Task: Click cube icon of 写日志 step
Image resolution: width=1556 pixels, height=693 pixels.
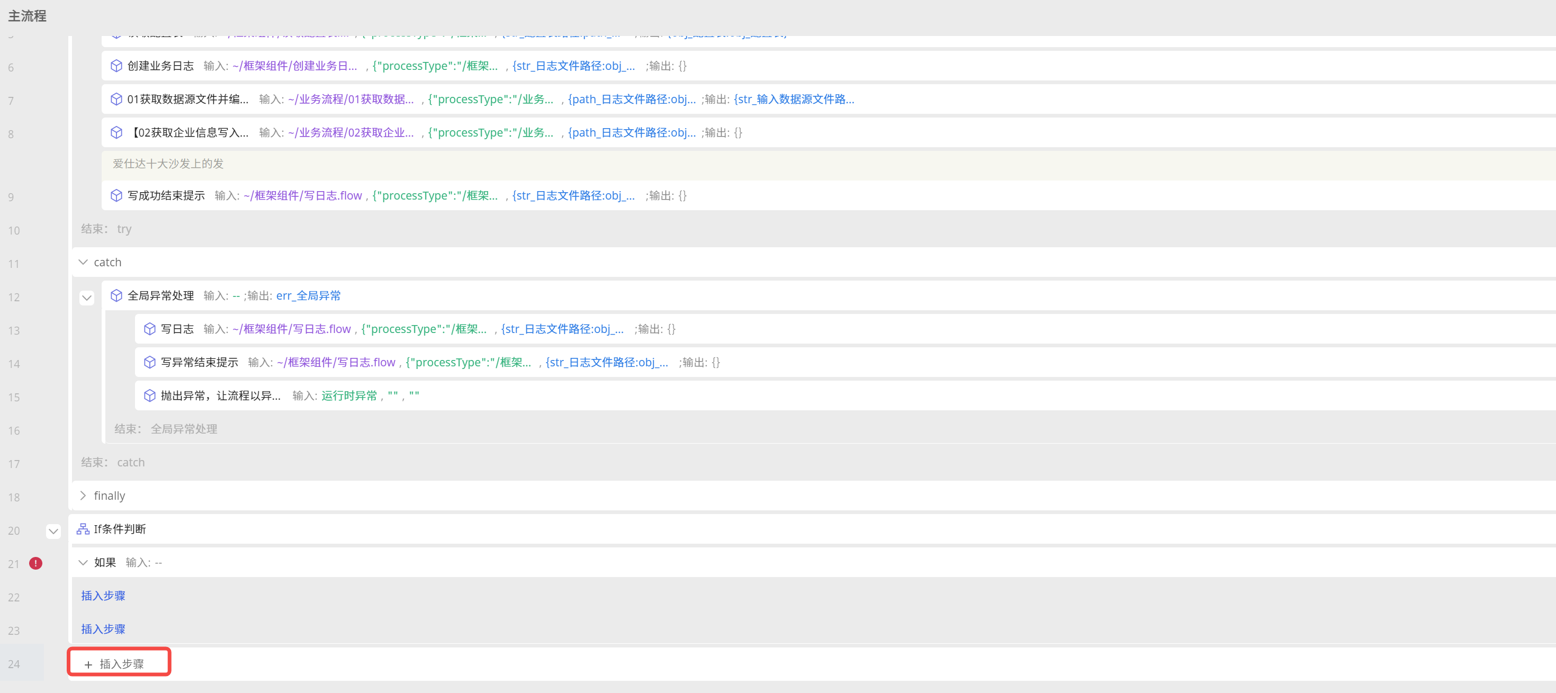Action: 149,329
